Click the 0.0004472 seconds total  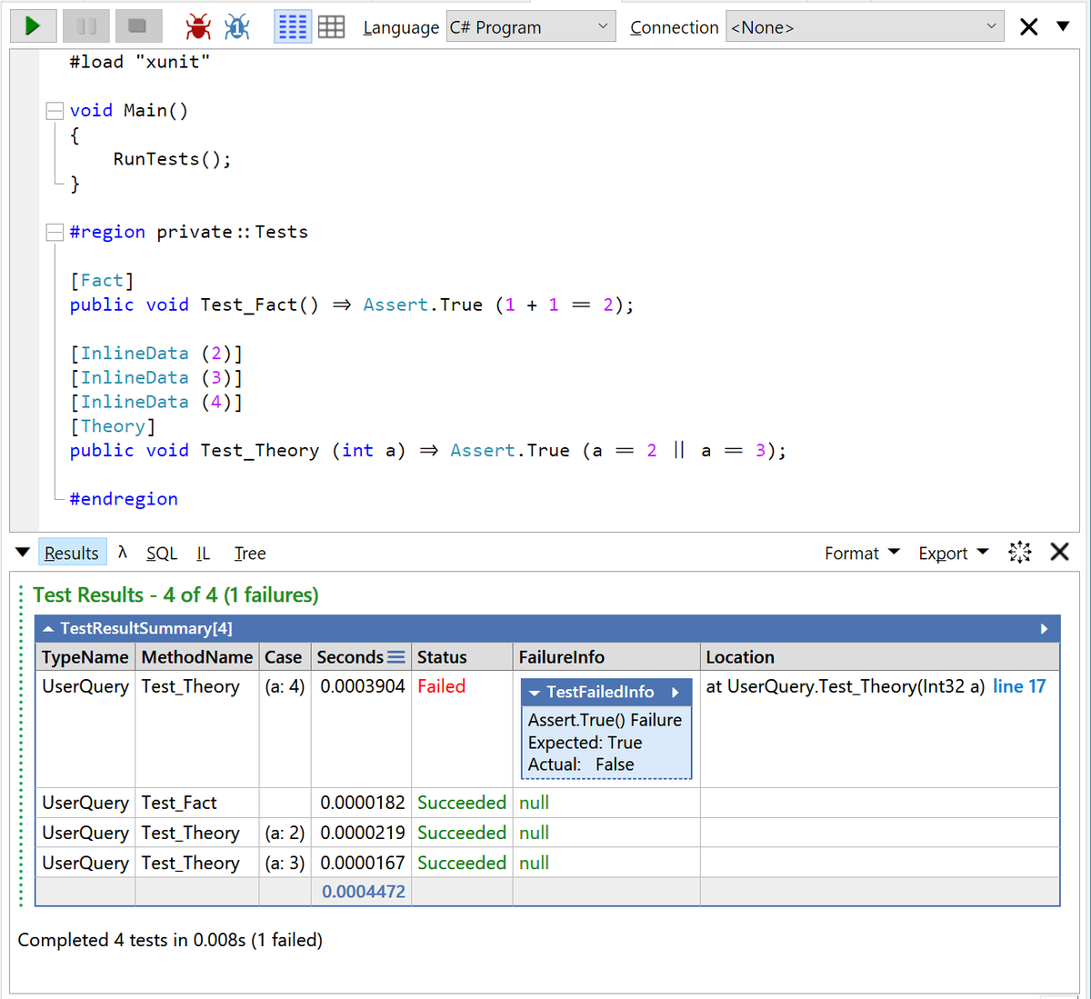pyautogui.click(x=364, y=892)
